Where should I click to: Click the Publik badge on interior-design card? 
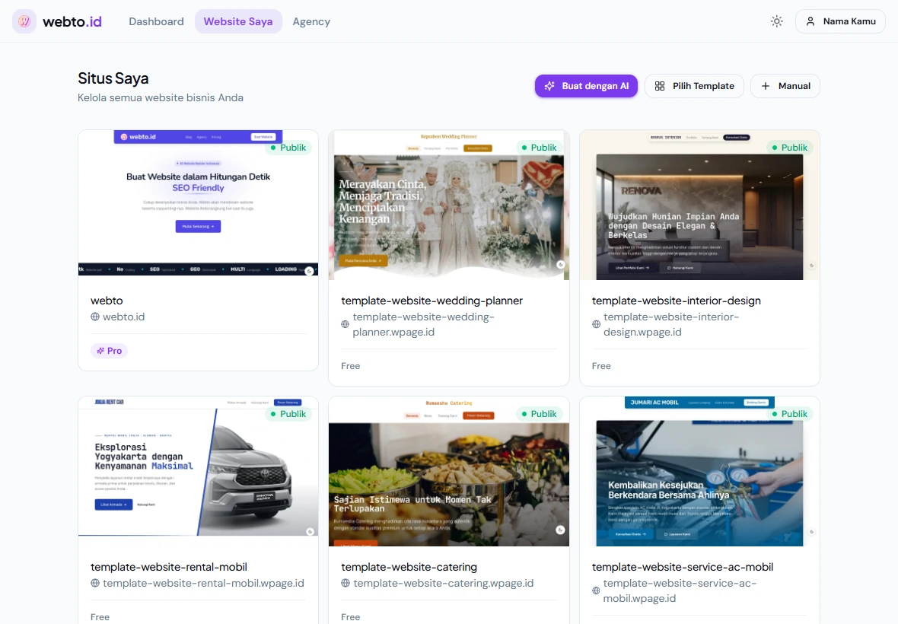click(790, 148)
